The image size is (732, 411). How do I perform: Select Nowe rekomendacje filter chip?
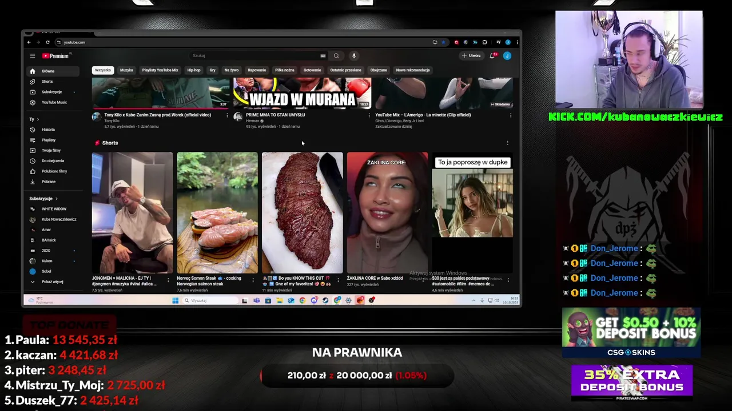pyautogui.click(x=413, y=70)
